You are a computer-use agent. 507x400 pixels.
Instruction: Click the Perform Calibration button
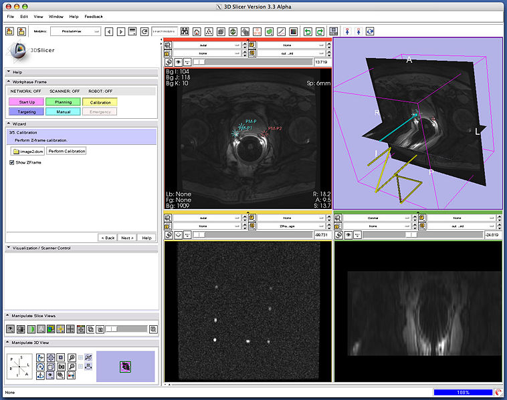coord(67,151)
